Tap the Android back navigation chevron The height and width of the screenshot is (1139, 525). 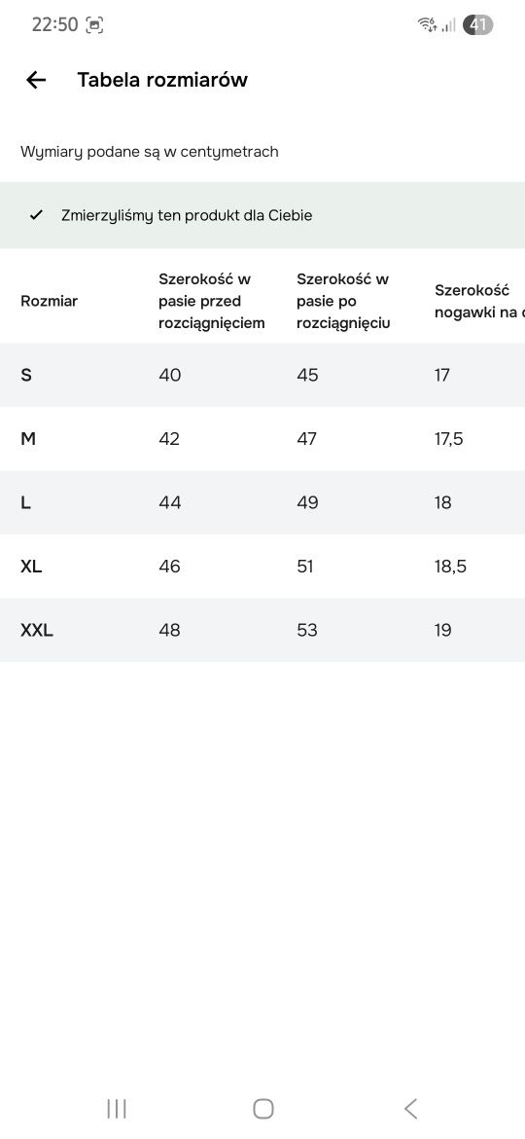pos(410,1109)
